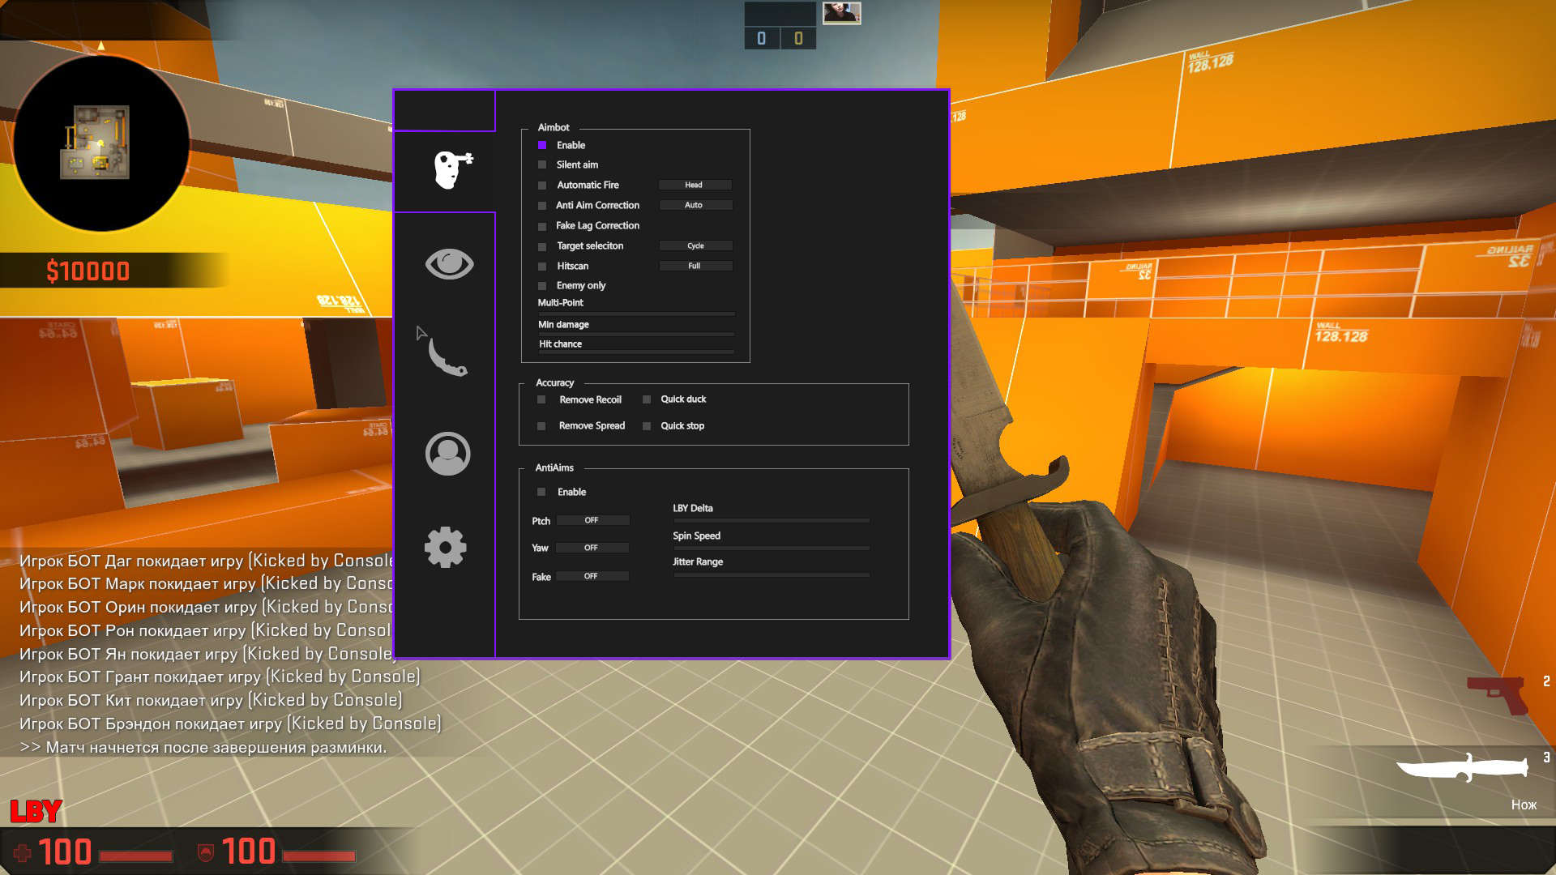The image size is (1556, 875).
Task: Click the Spin Speed slider bar
Action: pyautogui.click(x=771, y=548)
